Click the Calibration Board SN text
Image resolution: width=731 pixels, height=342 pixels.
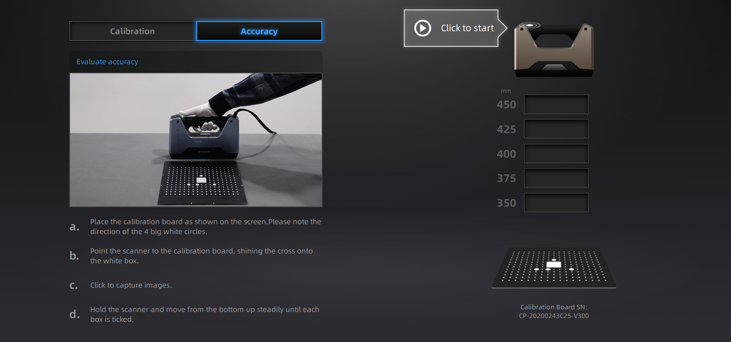554,312
